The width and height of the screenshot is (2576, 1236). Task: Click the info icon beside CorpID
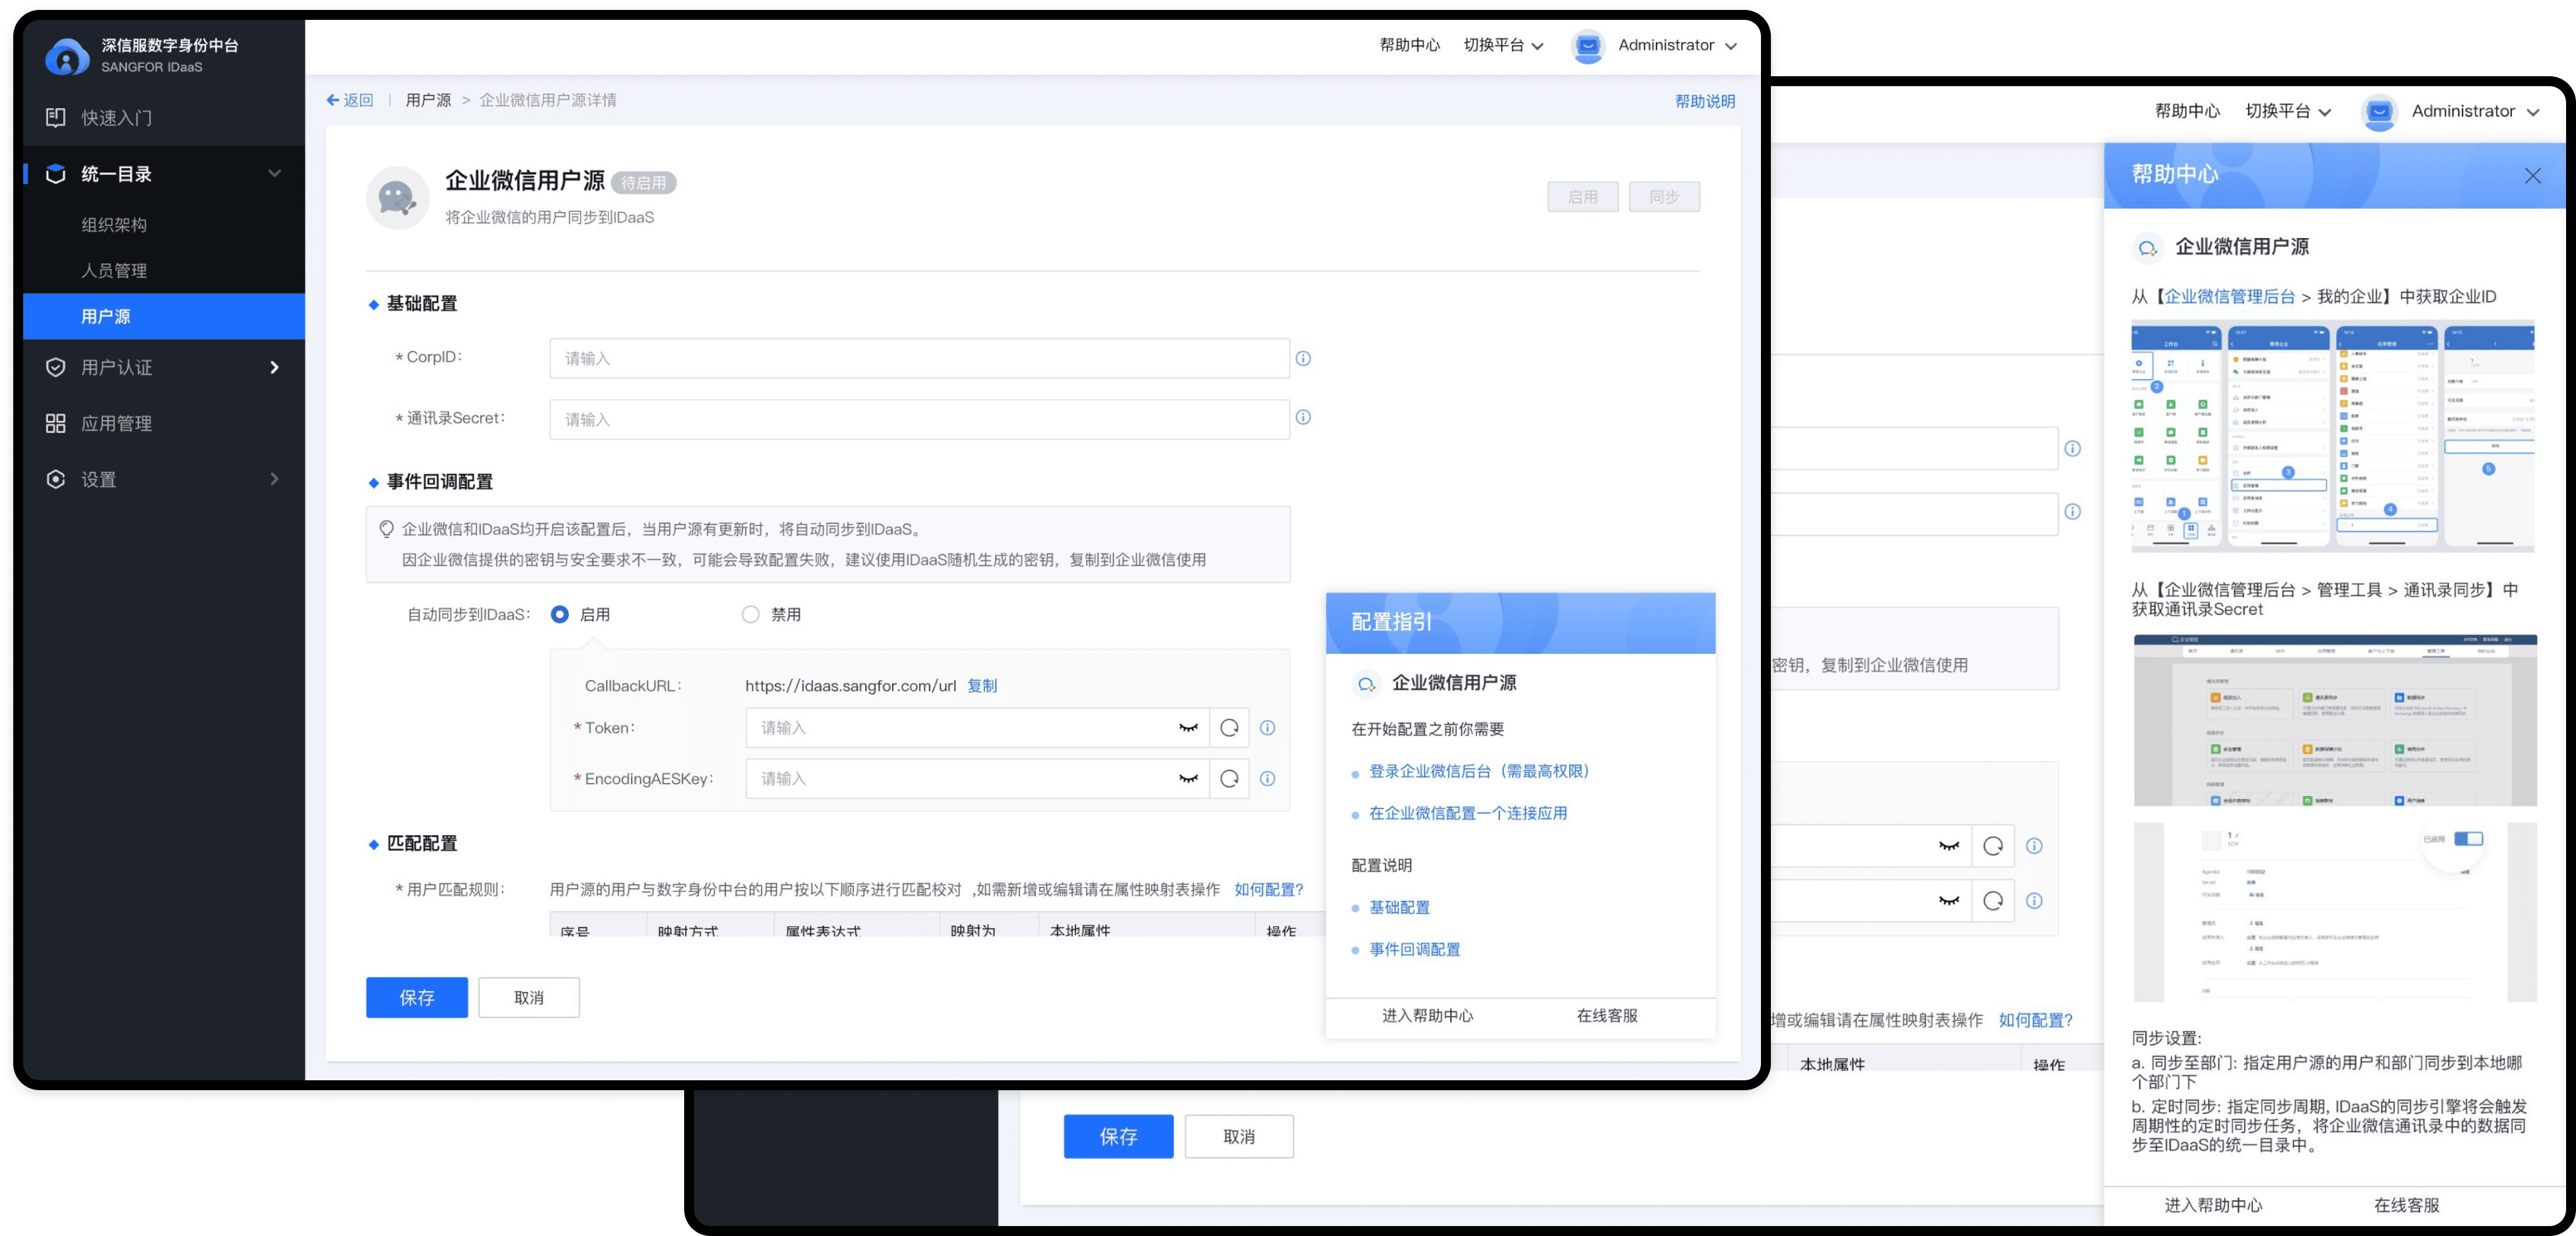point(1303,358)
